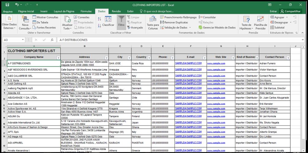Select cell 'Abecita AS'

pyautogui.click(x=34, y=93)
